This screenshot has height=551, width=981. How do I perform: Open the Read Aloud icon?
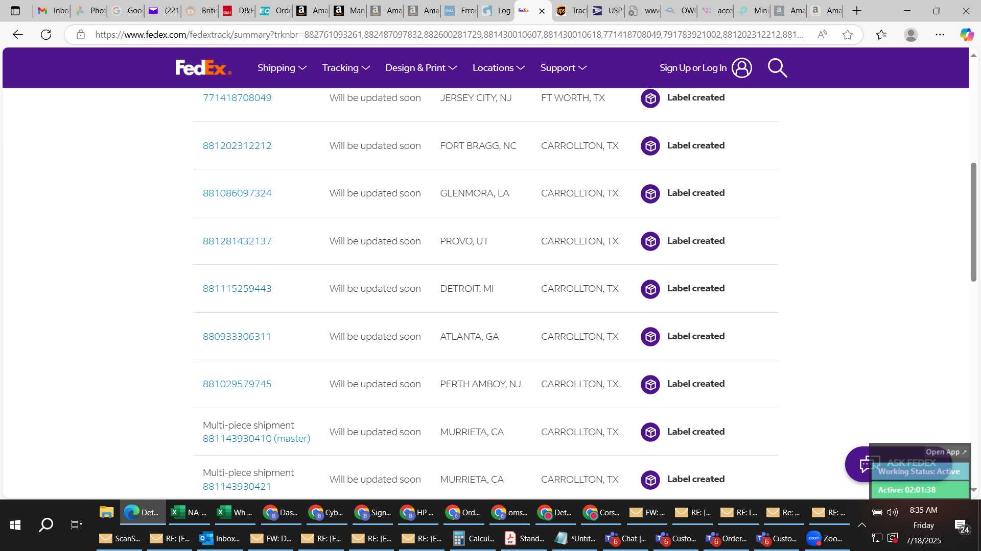822,35
